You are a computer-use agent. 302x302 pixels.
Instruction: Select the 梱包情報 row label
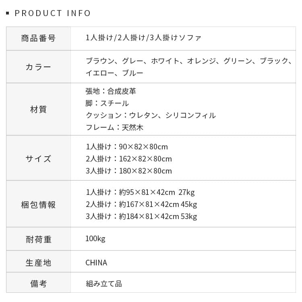click(38, 205)
